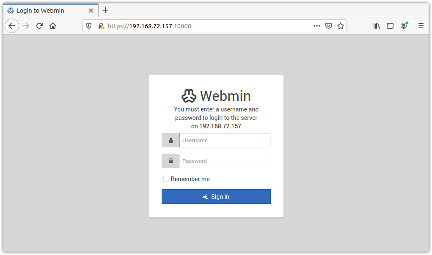Open page actions three-dot menu
The image size is (432, 255).
tap(317, 26)
